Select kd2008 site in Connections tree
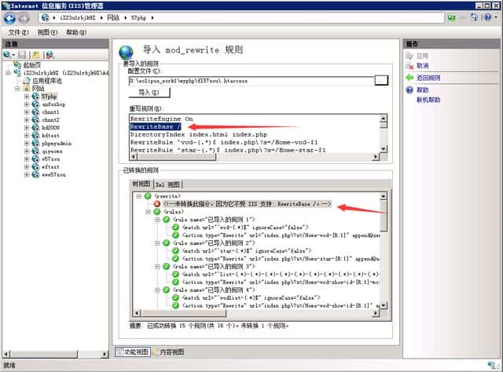 click(50, 127)
